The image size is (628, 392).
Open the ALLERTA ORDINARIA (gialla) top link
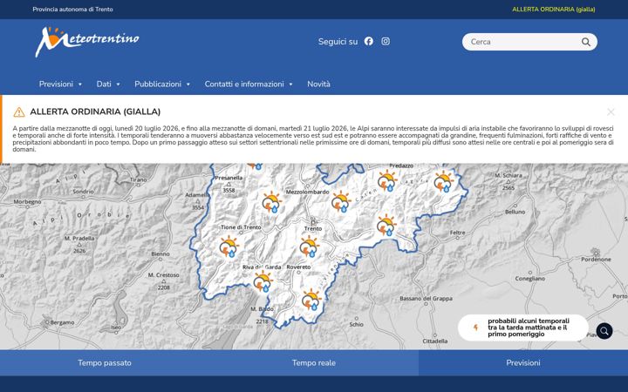[554, 10]
